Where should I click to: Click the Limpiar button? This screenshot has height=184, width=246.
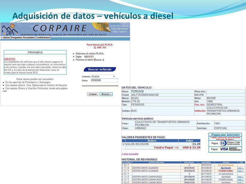[x=93, y=94]
